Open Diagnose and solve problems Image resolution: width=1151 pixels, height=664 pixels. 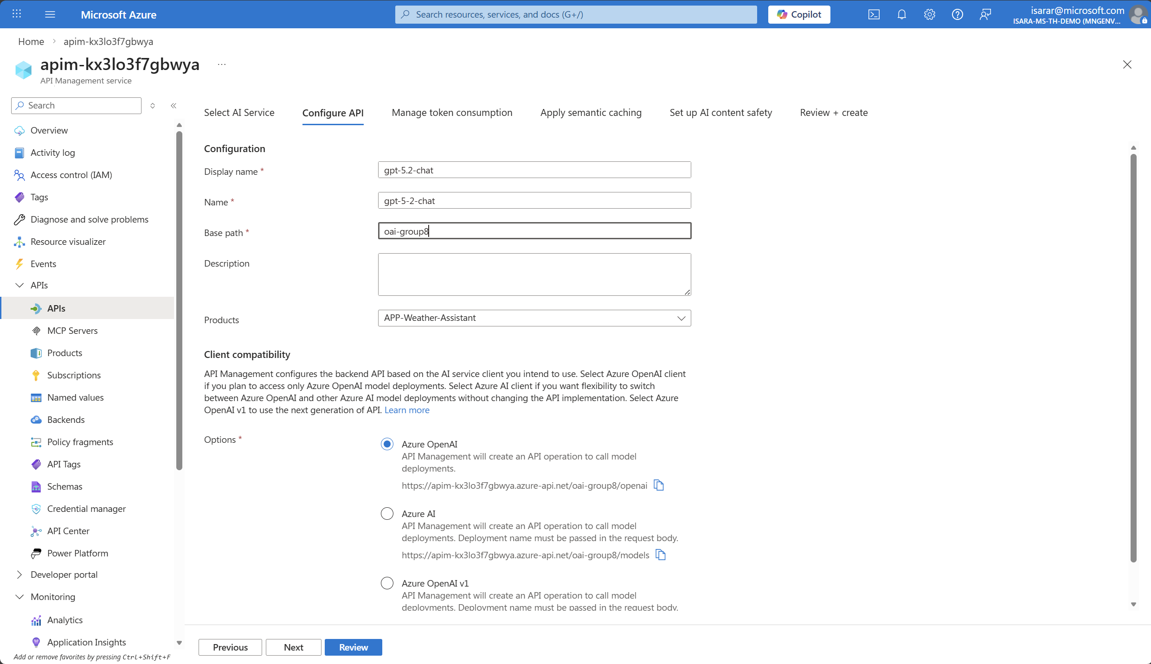coord(90,219)
